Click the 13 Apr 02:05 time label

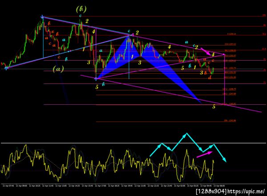179,186
